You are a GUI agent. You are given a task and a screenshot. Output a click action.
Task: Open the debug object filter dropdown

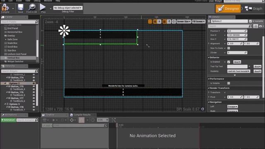point(68,8)
